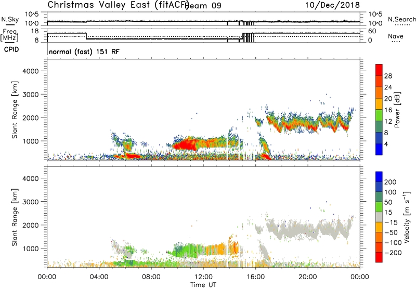This screenshot has height=288, width=416.
Task: Click the '4000' tick in power panel
Action: 30,71
